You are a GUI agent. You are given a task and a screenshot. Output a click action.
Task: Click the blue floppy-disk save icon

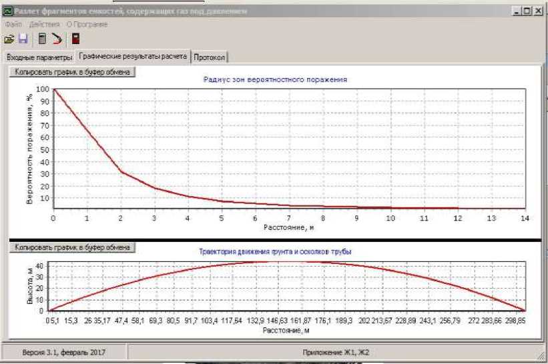click(23, 39)
